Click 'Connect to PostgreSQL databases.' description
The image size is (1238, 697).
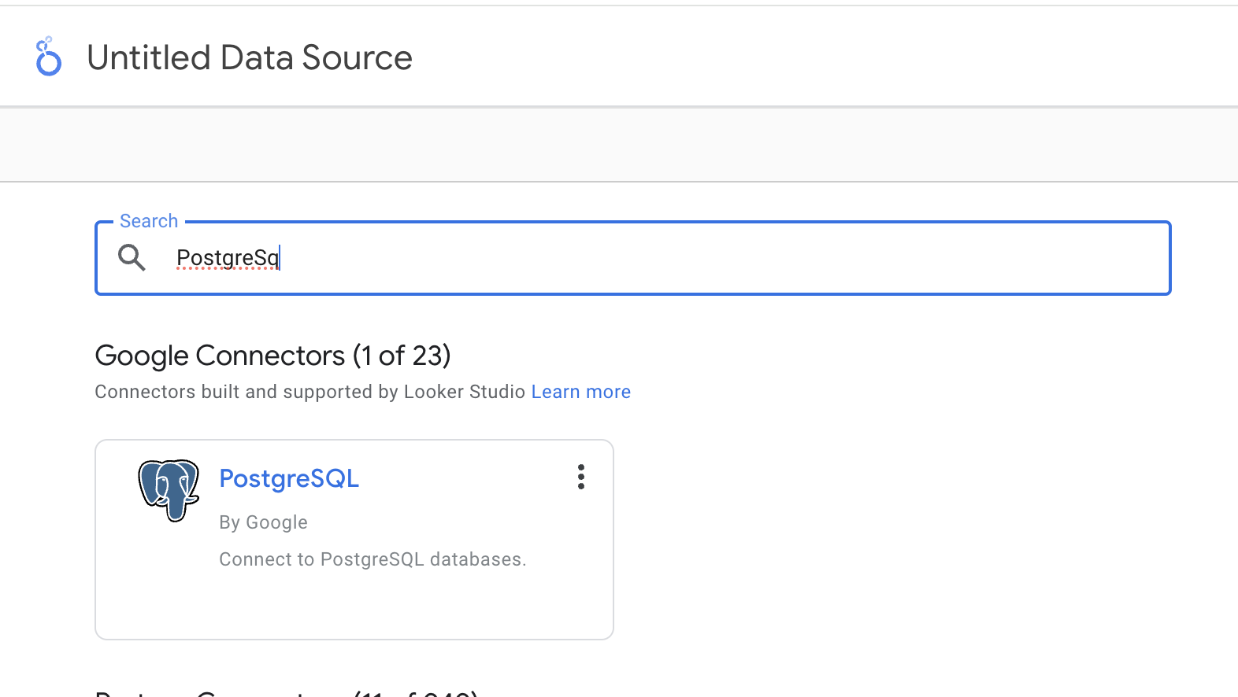click(373, 559)
